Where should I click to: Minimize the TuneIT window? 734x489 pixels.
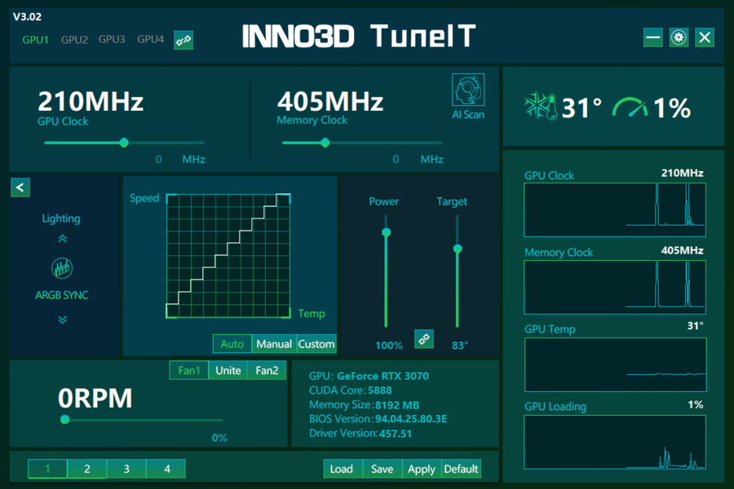click(x=652, y=37)
